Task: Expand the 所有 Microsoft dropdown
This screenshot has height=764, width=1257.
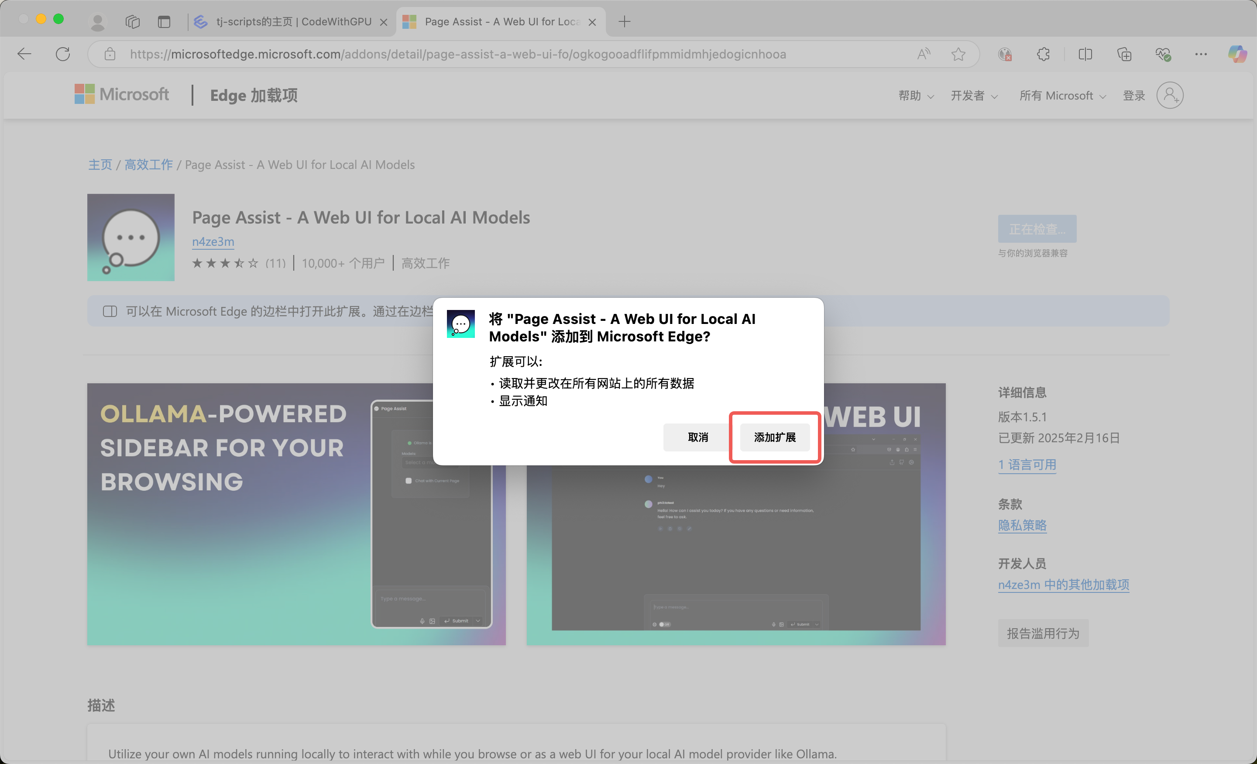Action: [x=1063, y=96]
